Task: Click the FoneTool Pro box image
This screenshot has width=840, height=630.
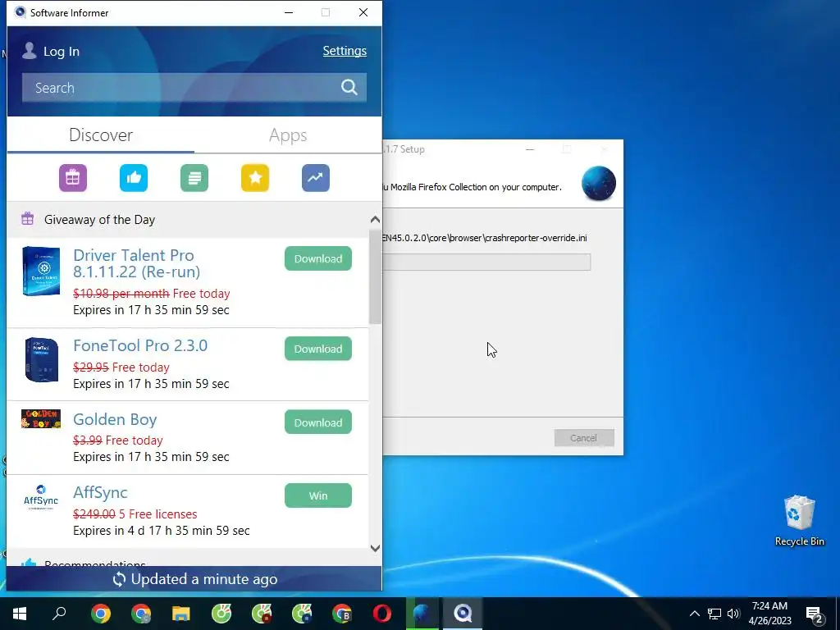Action: [x=41, y=359]
